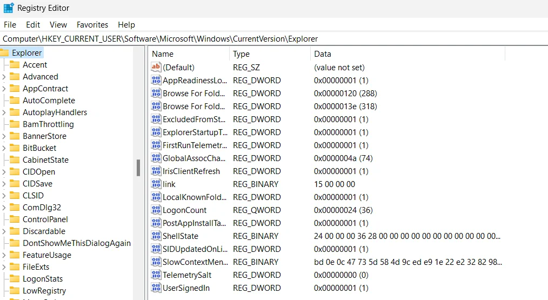Select the GlobalAssocCha... value icon
The height and width of the screenshot is (300, 548).
[x=156, y=158]
